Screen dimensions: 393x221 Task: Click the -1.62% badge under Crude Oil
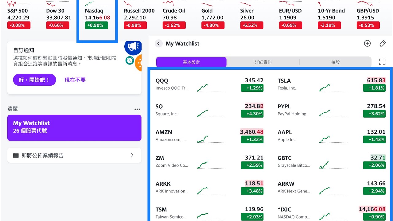click(174, 25)
